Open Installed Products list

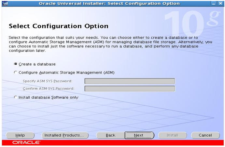(x=65, y=135)
